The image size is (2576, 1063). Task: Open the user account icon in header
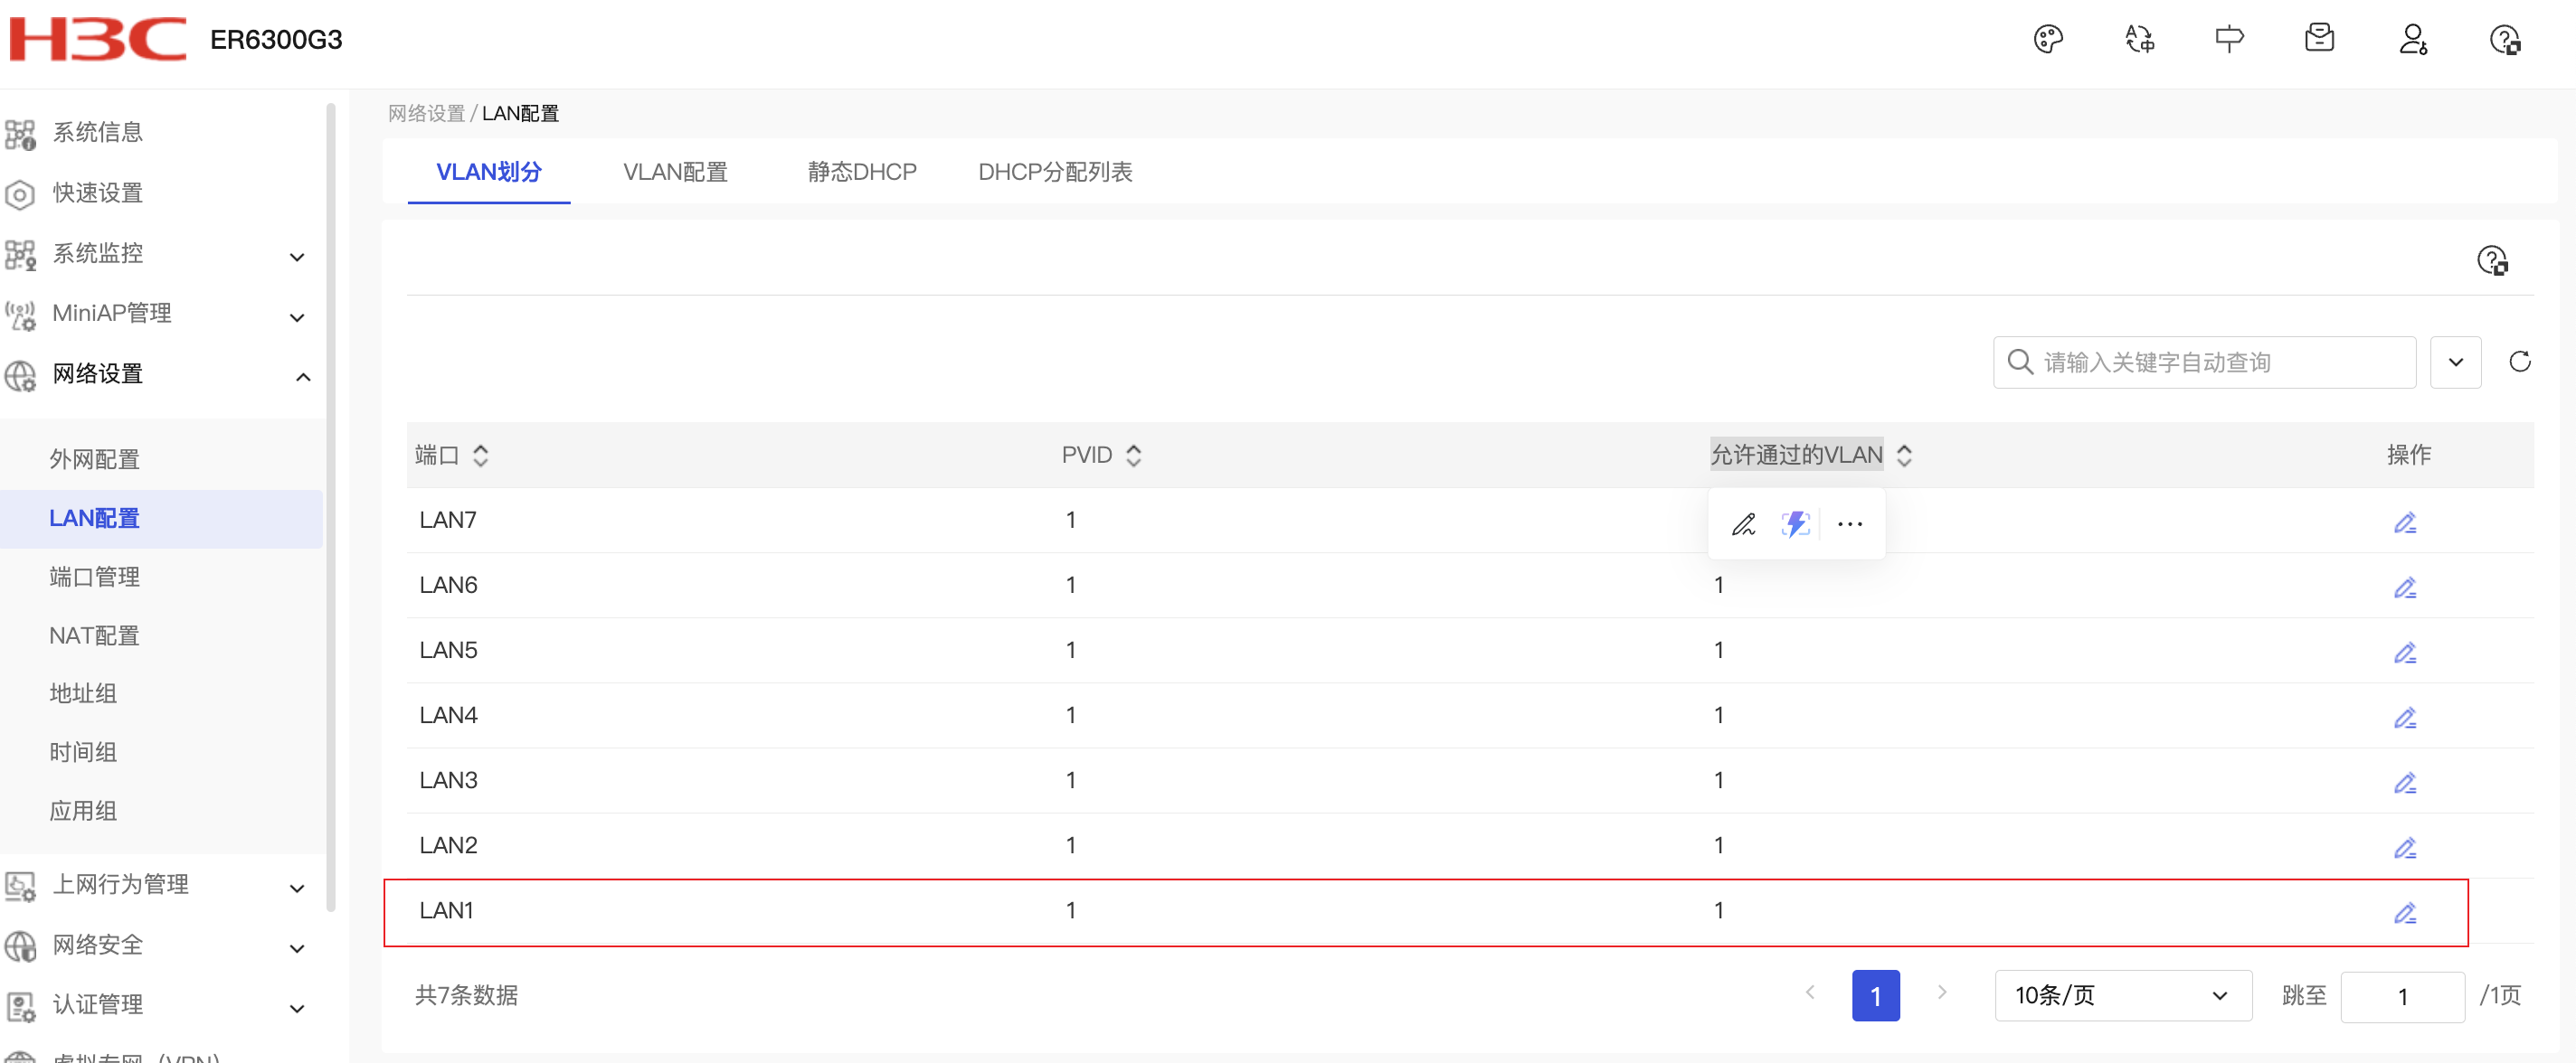[2411, 40]
